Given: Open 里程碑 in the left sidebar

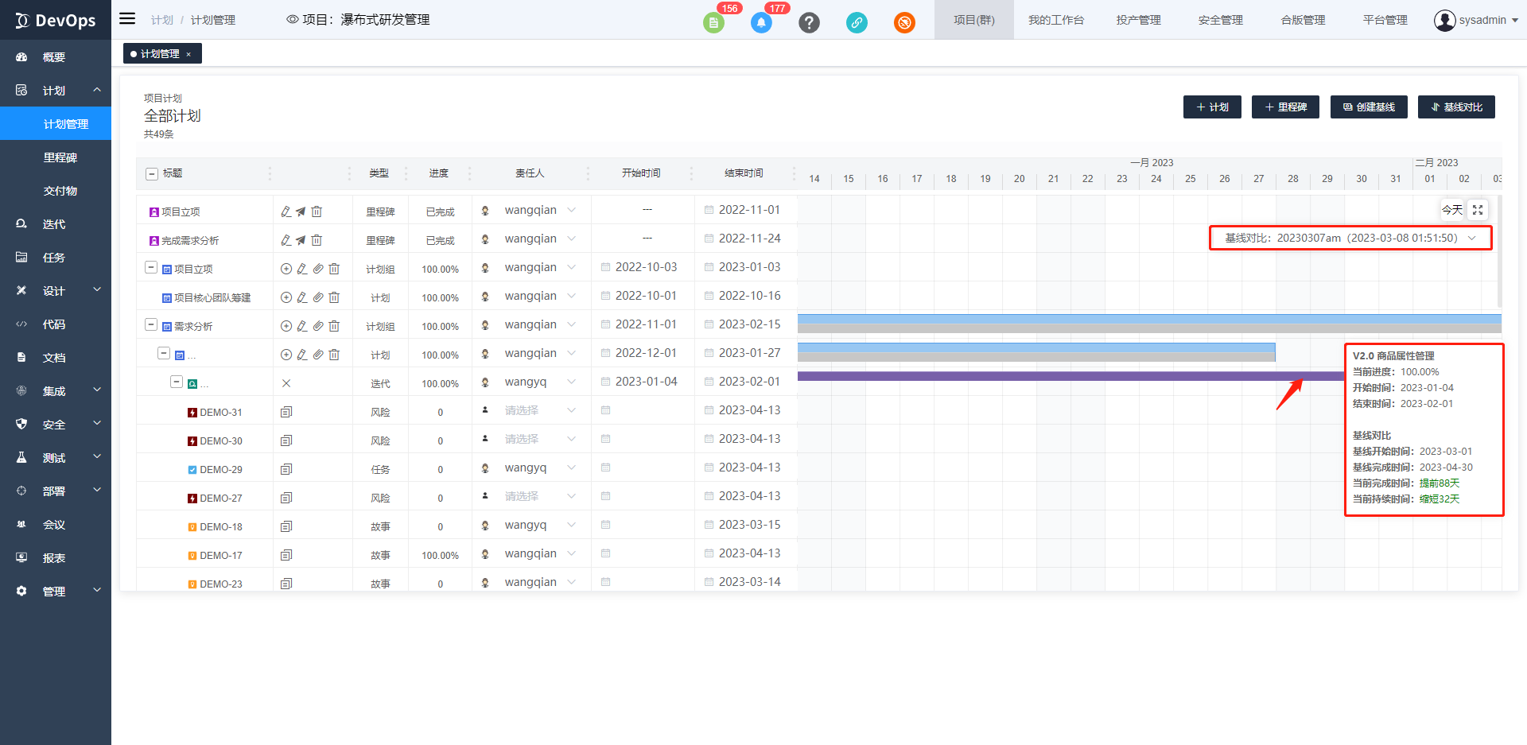Looking at the screenshot, I should coord(60,157).
